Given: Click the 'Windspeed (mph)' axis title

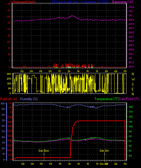Looking at the screenshot, I should click(23, 2).
